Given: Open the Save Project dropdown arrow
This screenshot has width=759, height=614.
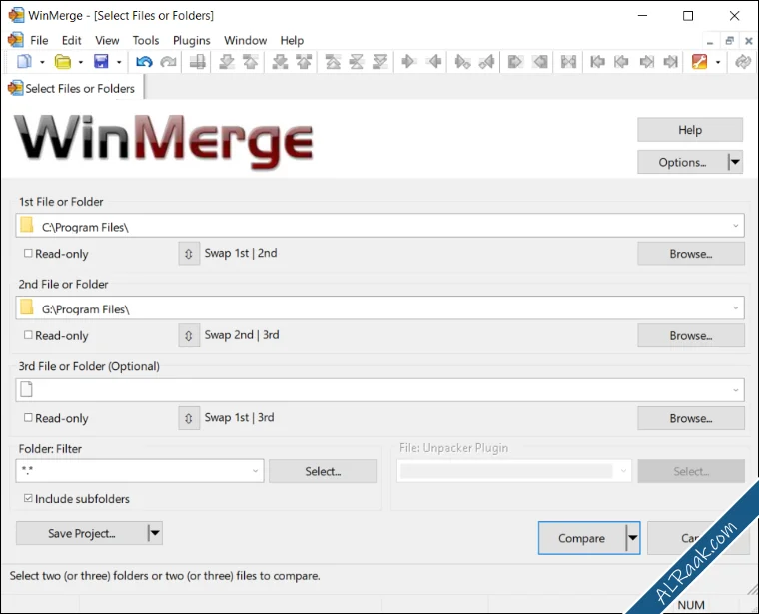Looking at the screenshot, I should tap(155, 533).
